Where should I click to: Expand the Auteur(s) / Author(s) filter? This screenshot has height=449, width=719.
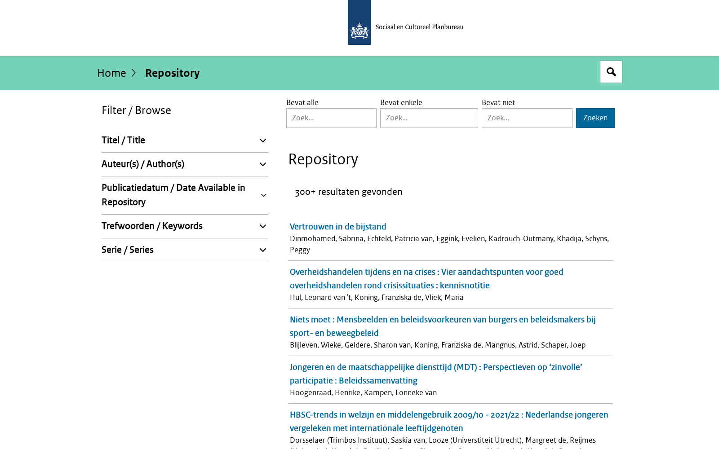185,164
